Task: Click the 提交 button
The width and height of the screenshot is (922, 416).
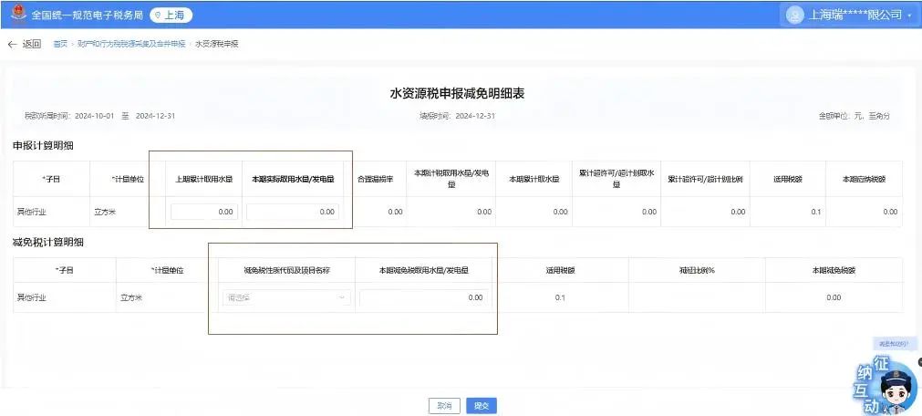Action: click(x=482, y=406)
